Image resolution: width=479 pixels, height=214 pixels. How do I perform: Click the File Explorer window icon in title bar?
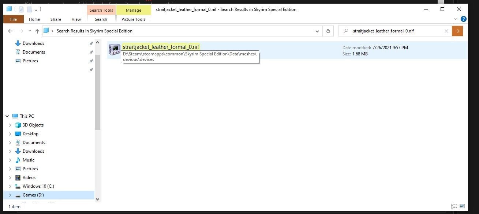[10, 9]
